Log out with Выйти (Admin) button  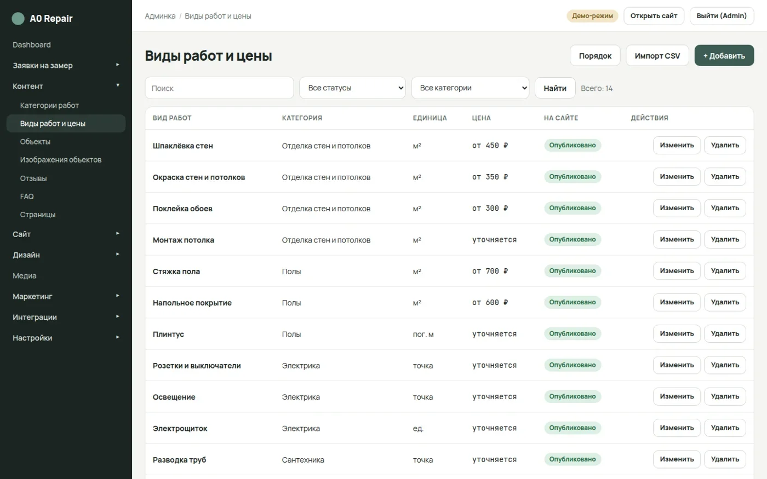coord(722,16)
